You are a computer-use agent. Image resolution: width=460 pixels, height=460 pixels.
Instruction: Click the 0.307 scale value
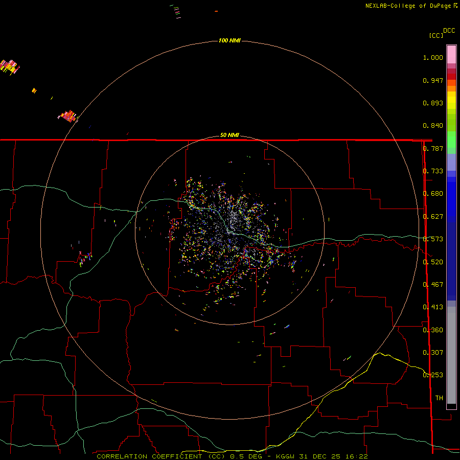pos(433,353)
